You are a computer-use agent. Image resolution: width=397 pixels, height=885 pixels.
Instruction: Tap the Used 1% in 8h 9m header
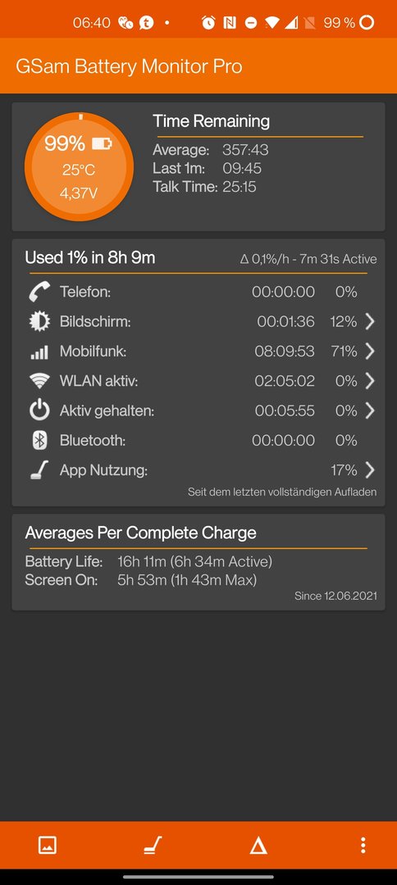[89, 258]
